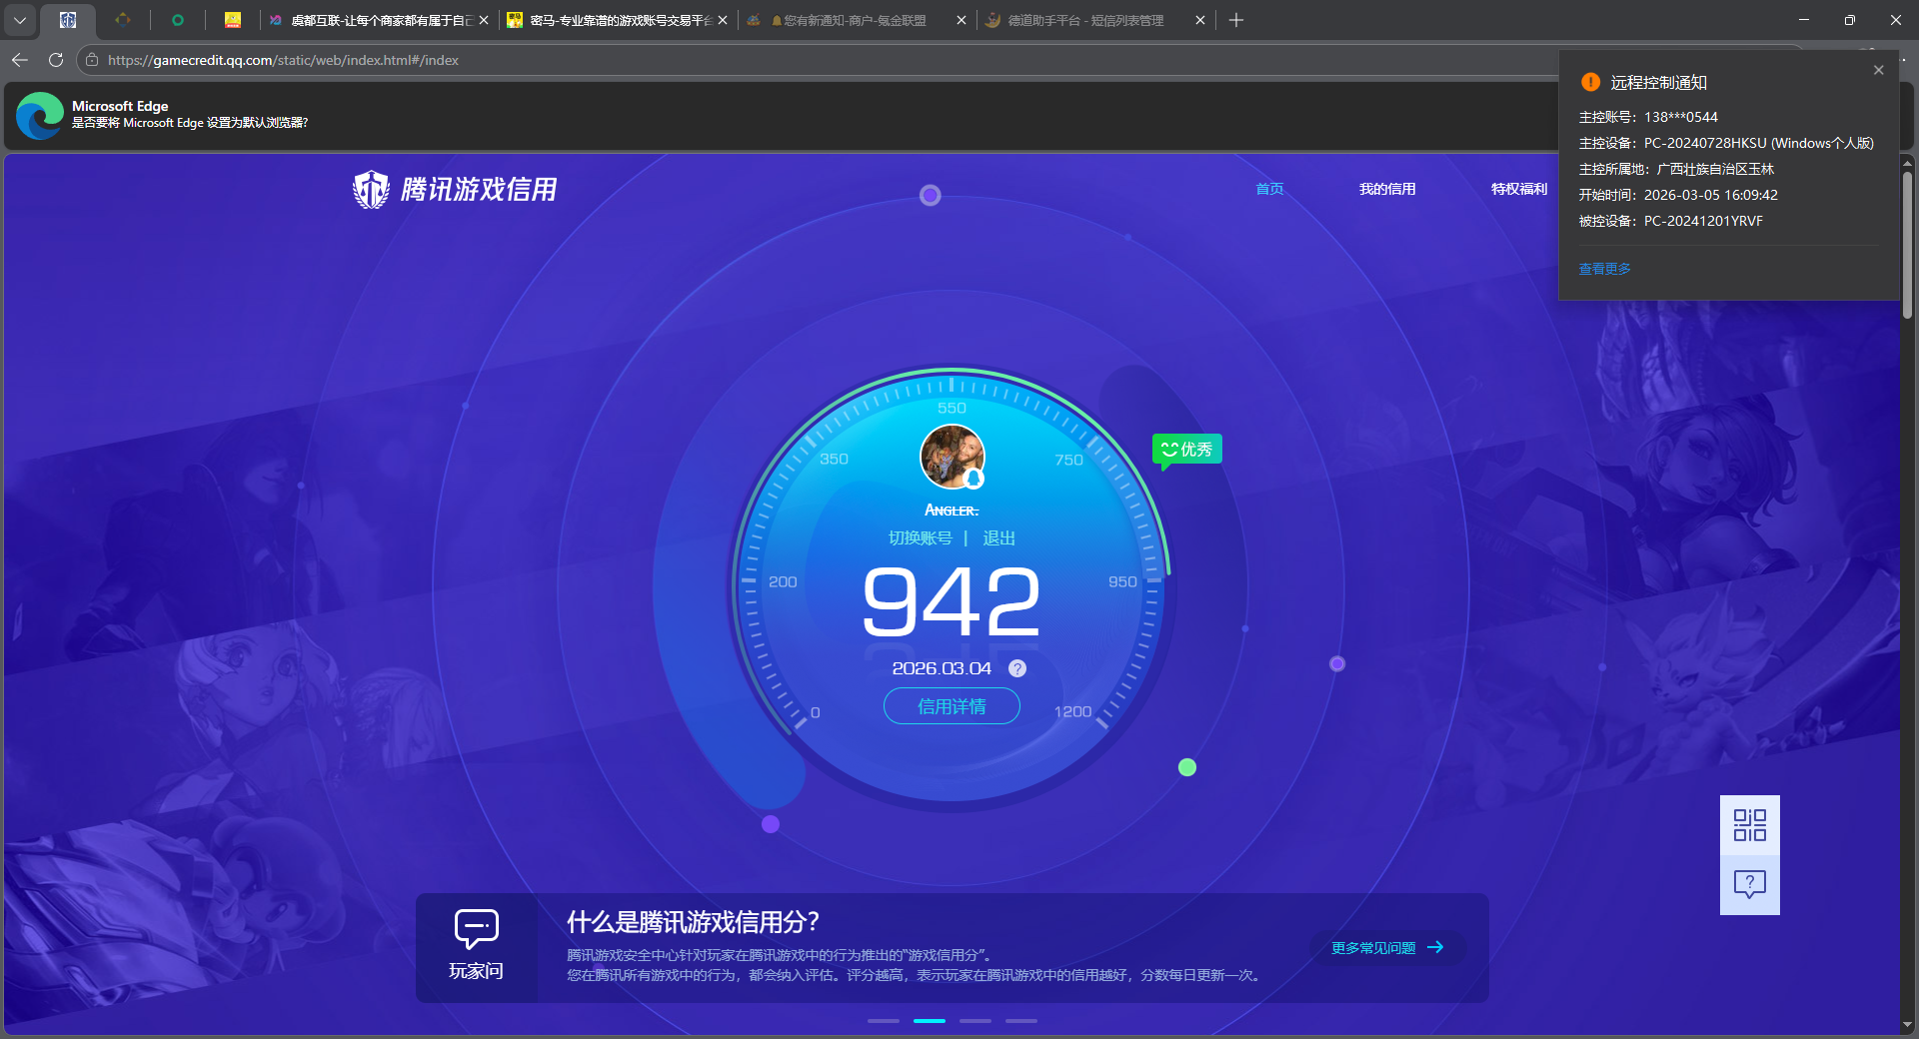Dismiss the 远程控制通知 popup
This screenshot has width=1919, height=1039.
[x=1878, y=70]
